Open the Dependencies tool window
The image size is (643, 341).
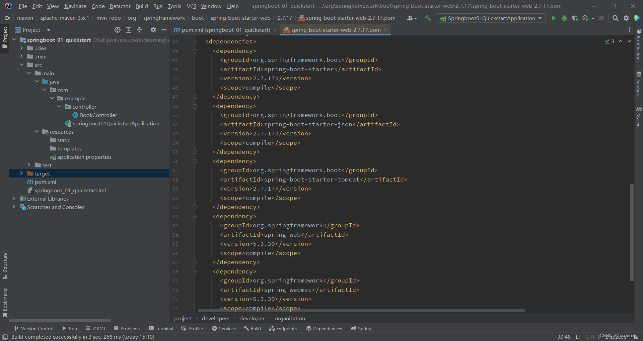pos(324,329)
